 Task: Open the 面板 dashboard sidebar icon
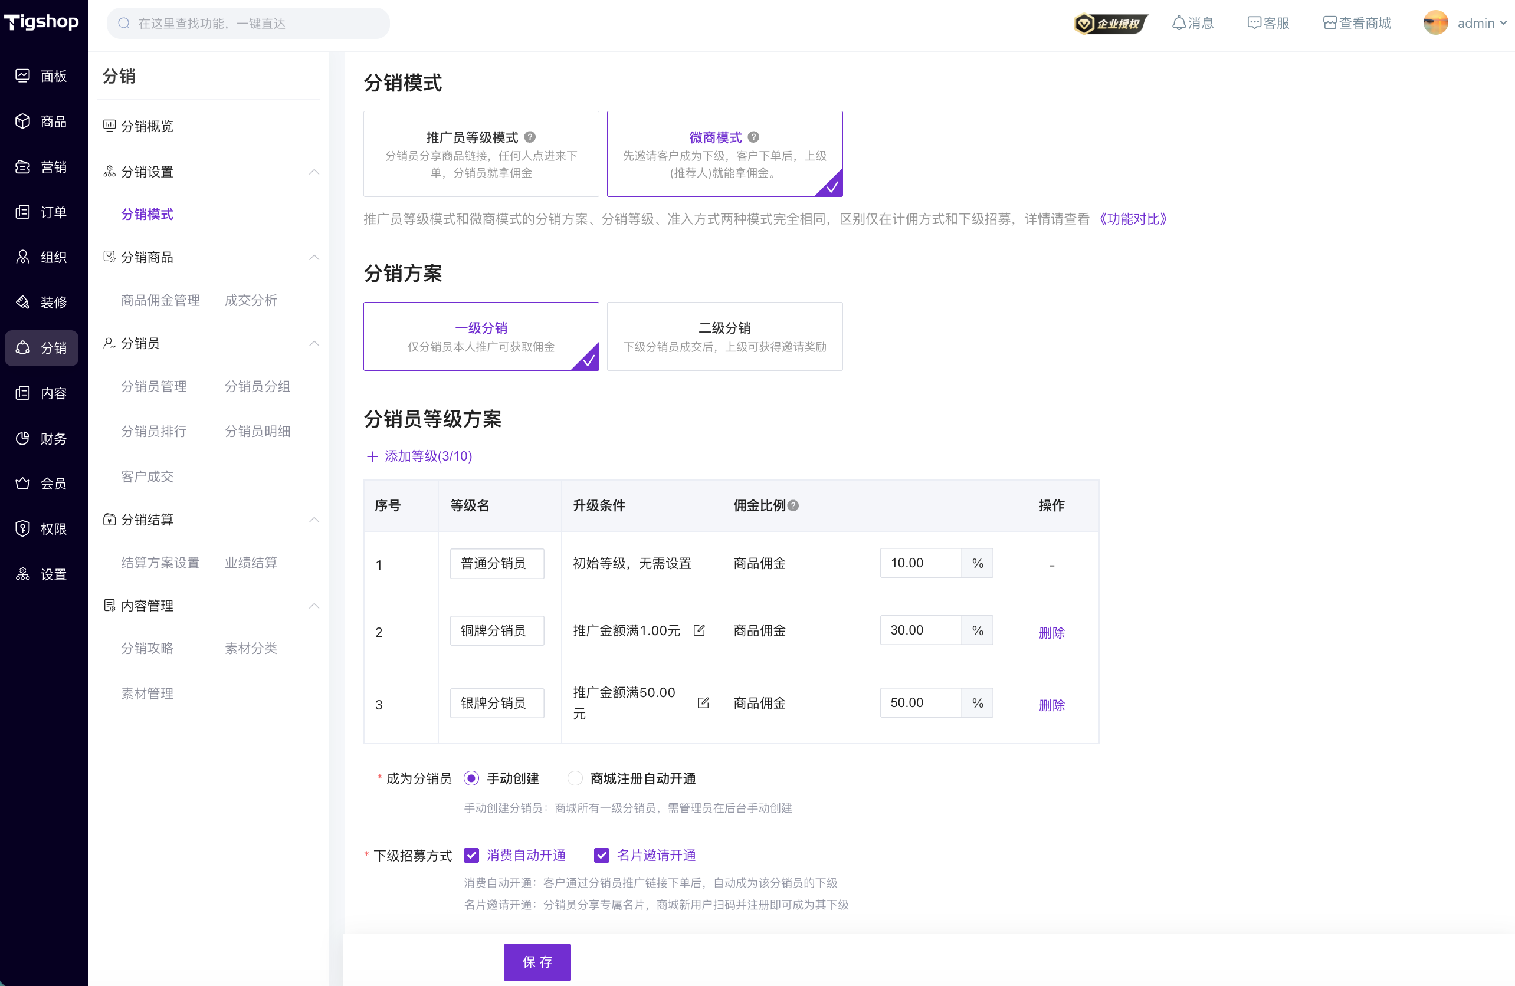pos(23,75)
